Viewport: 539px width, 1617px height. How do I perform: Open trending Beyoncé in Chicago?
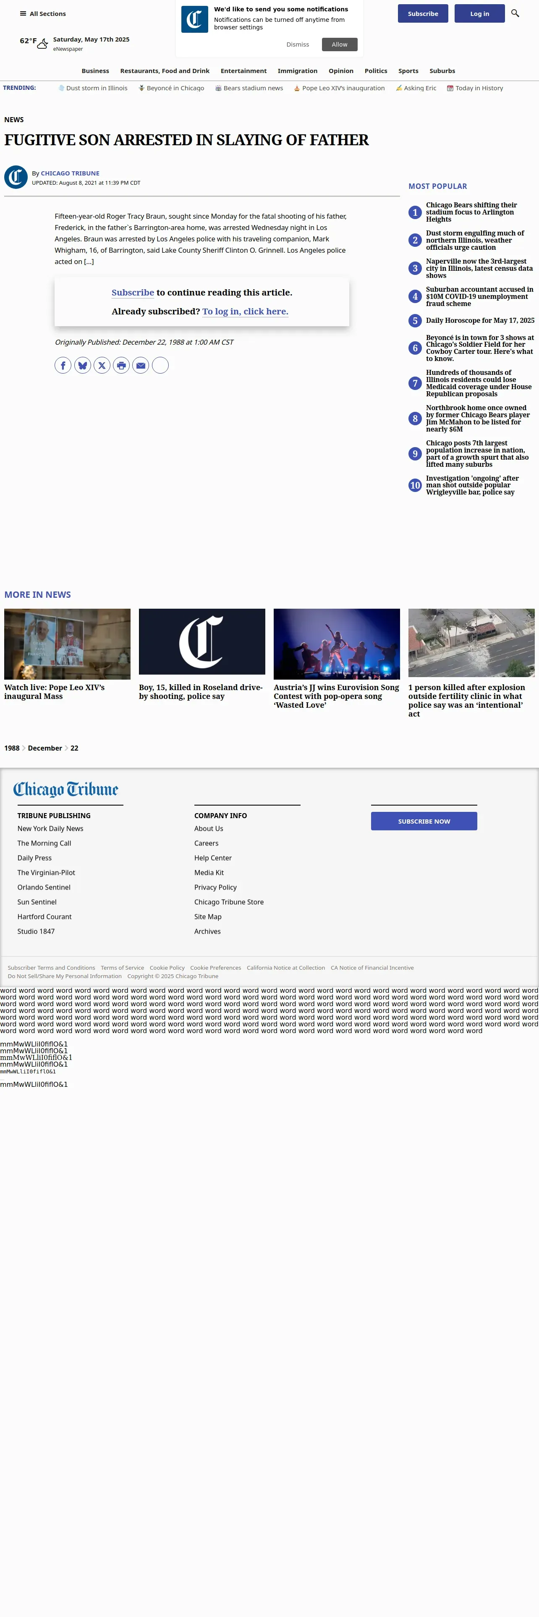pos(171,89)
